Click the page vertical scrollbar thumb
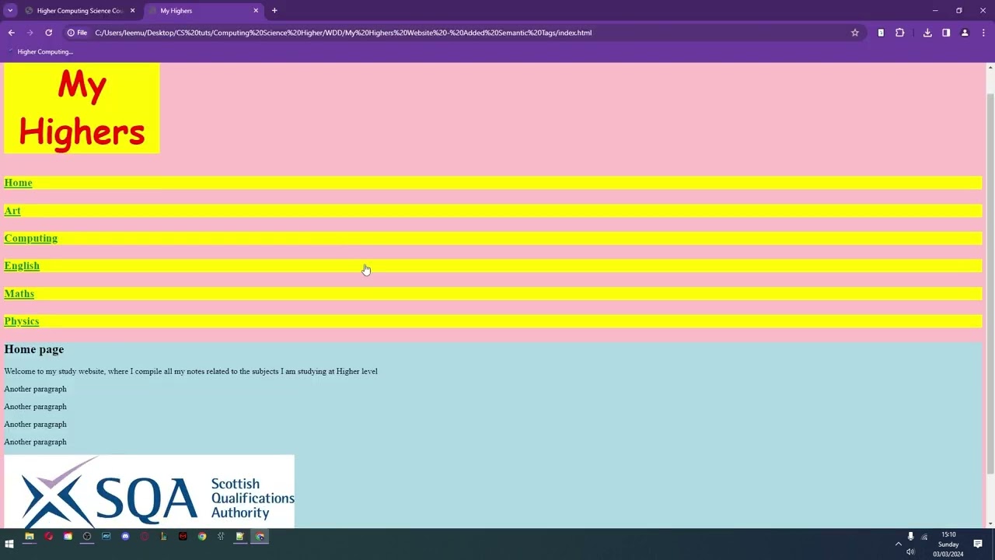The height and width of the screenshot is (560, 995). (990, 284)
